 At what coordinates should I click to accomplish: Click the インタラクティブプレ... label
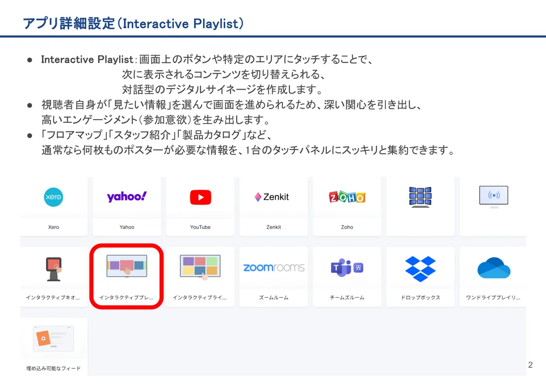click(126, 298)
